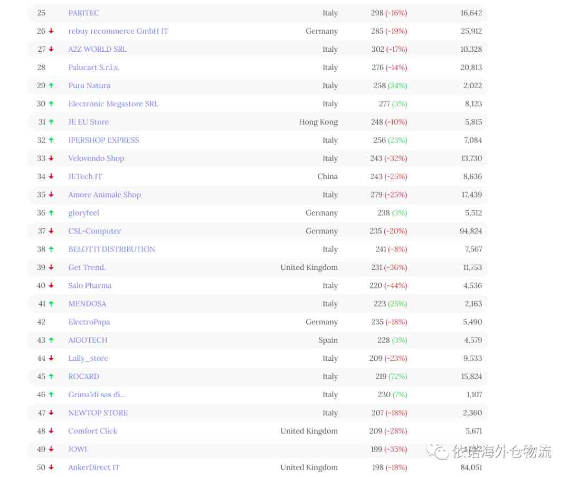Go to the Pura Natura seller link

pos(89,86)
